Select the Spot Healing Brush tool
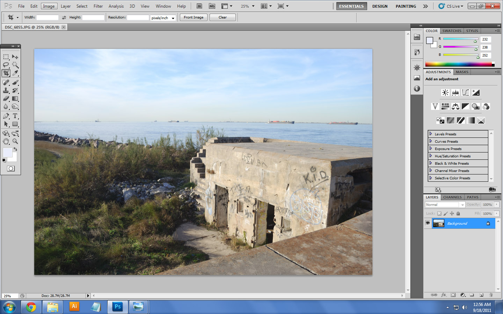The image size is (503, 314). tap(6, 82)
